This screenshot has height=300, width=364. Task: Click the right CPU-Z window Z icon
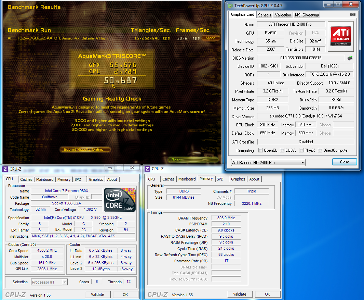click(x=147, y=168)
